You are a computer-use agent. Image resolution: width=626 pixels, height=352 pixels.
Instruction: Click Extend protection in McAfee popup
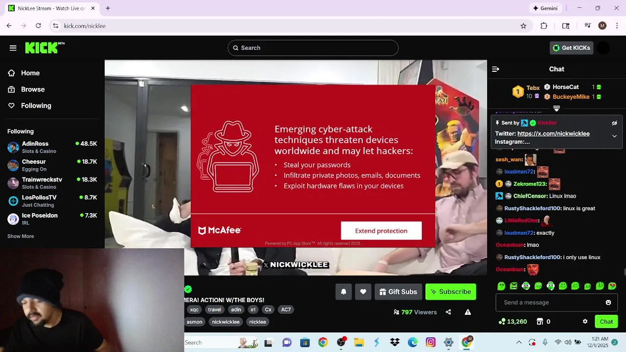(381, 231)
